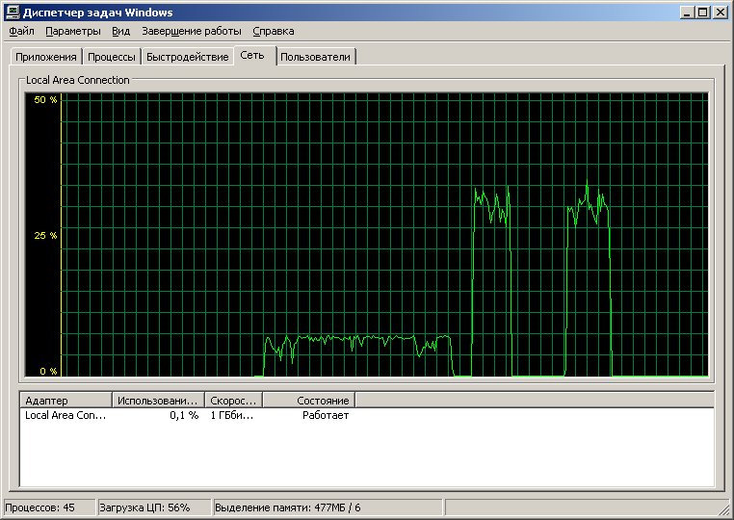Maximize the Диспетчер задач window

pyautogui.click(x=702, y=13)
